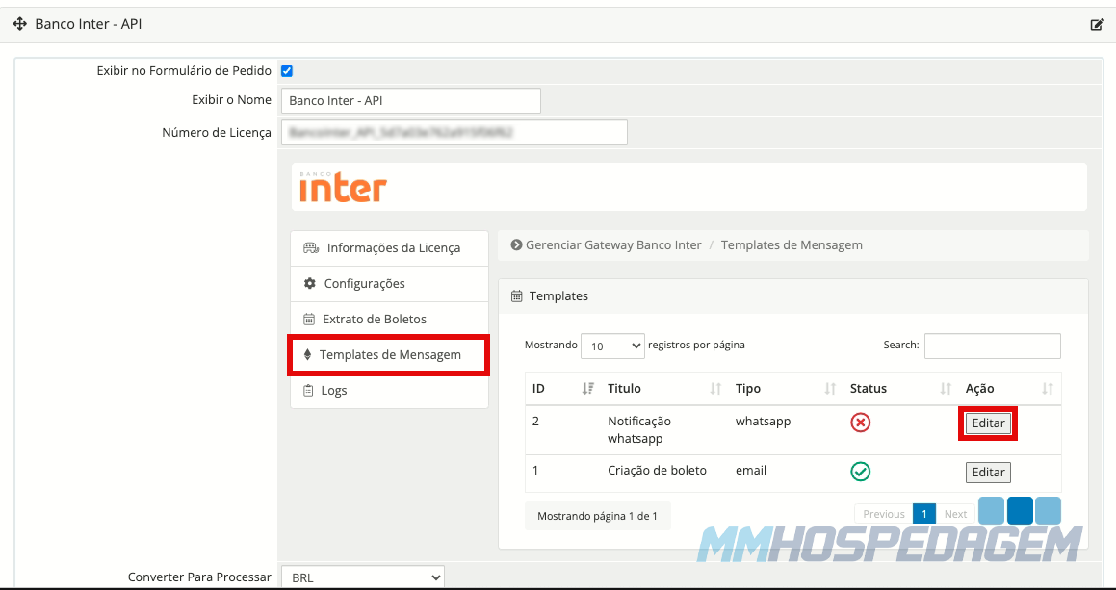This screenshot has width=1116, height=590.
Task: Click the Mostrando página 1 de 1 text
Action: pyautogui.click(x=597, y=516)
